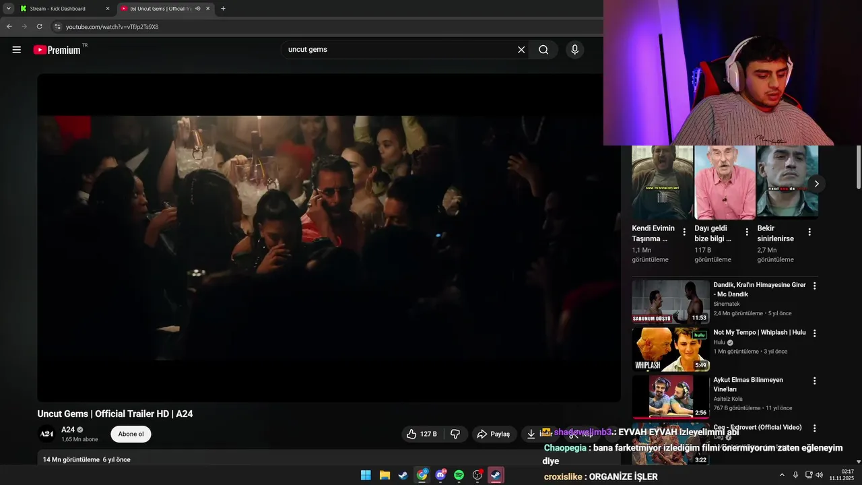Open 'Aykut Elmas Bilinmeyen Vine'ları' title

748,385
